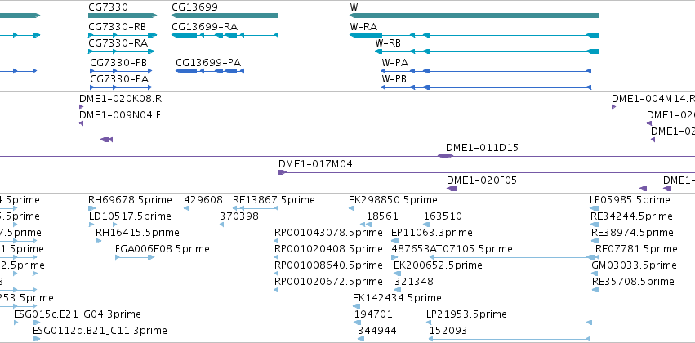695x343 pixels.
Task: Select transcript CG7330-RB
Action: click(x=123, y=35)
